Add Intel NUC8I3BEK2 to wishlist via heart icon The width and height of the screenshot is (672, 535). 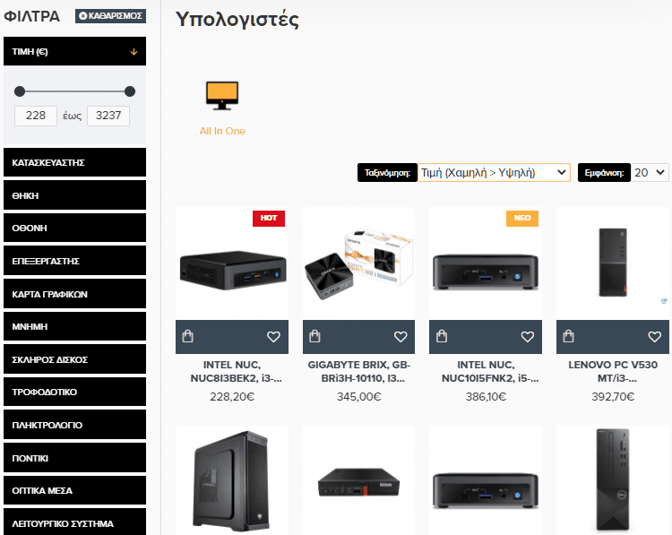pyautogui.click(x=273, y=337)
